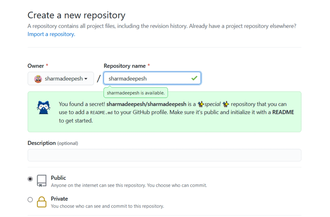Image resolution: width=330 pixels, height=217 pixels.
Task: Click the 'Create a new repository' heading
Action: coord(76,15)
